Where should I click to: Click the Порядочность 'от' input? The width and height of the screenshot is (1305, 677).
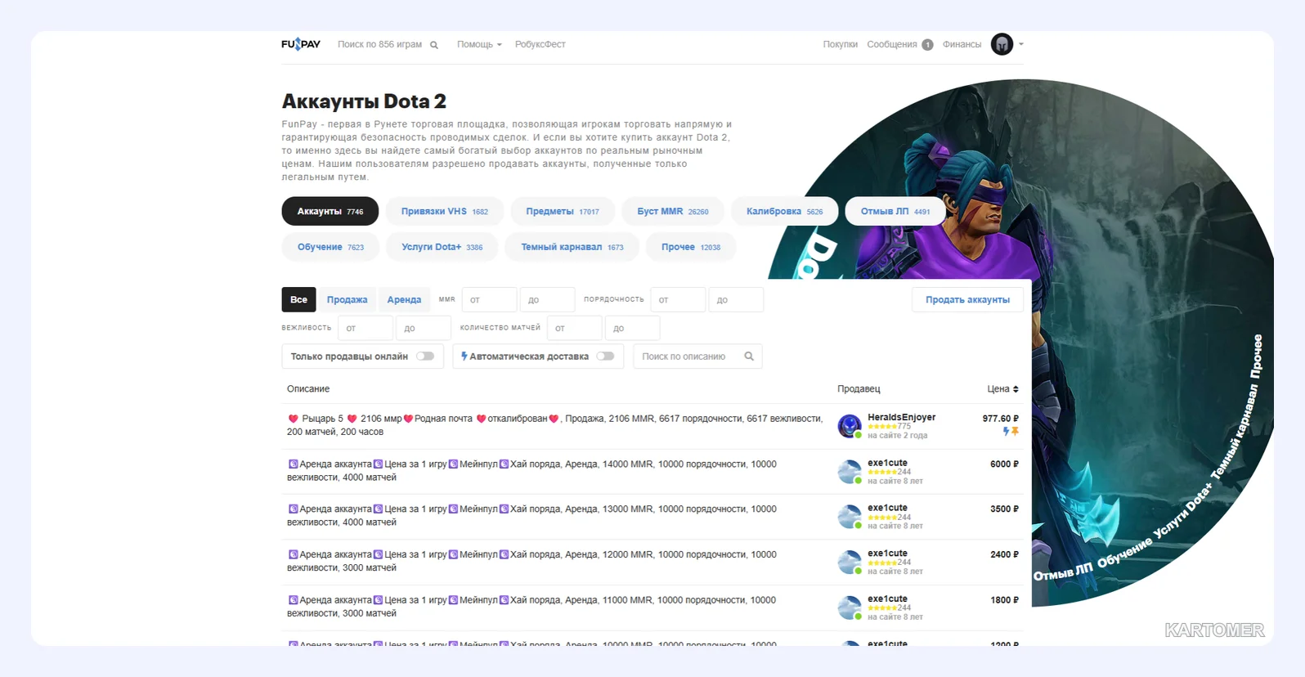[678, 300]
